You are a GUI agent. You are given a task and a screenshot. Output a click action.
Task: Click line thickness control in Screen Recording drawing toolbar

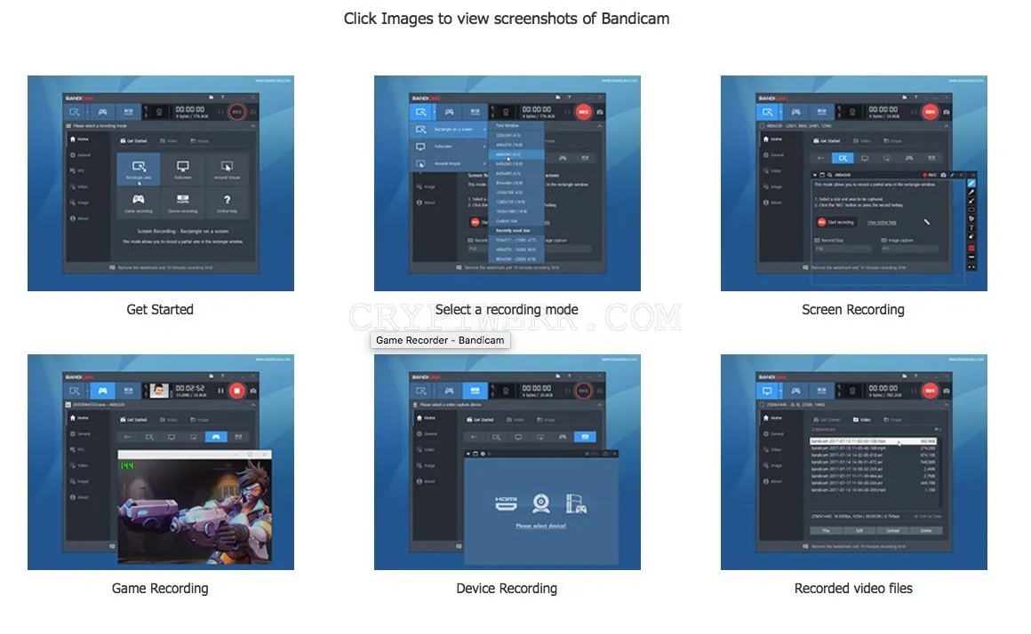tap(971, 258)
